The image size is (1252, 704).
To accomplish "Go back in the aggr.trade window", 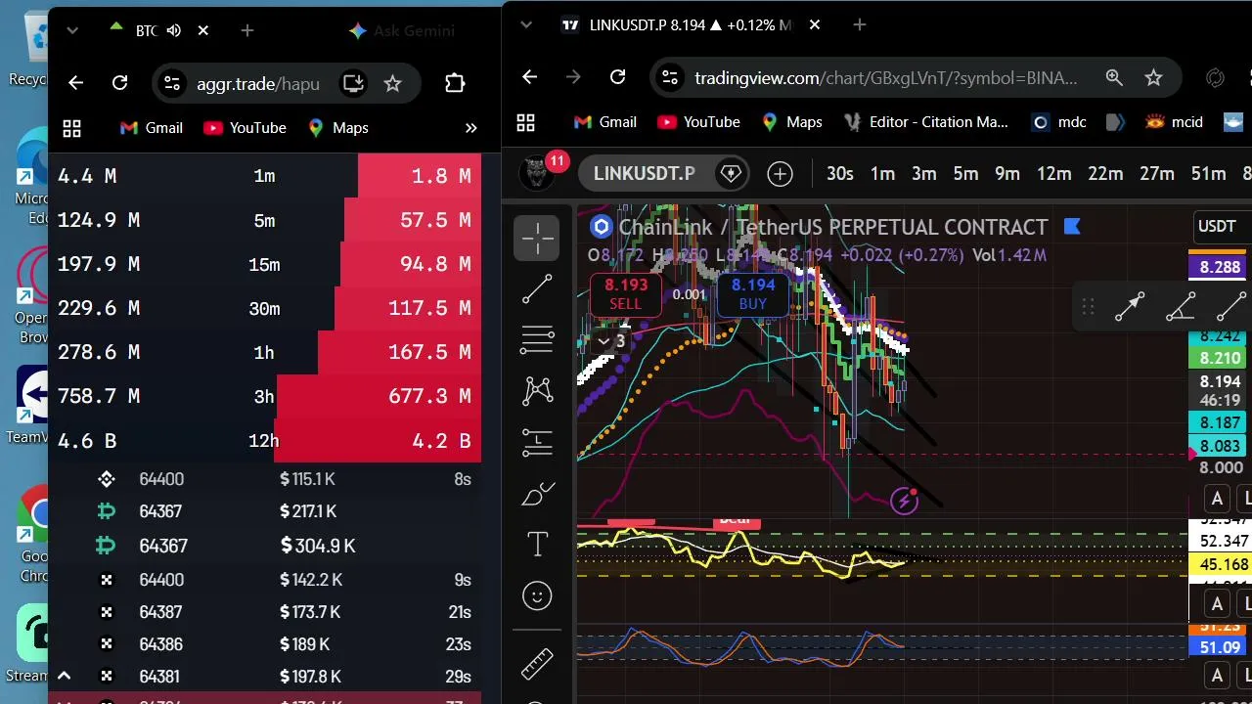I will pyautogui.click(x=75, y=83).
